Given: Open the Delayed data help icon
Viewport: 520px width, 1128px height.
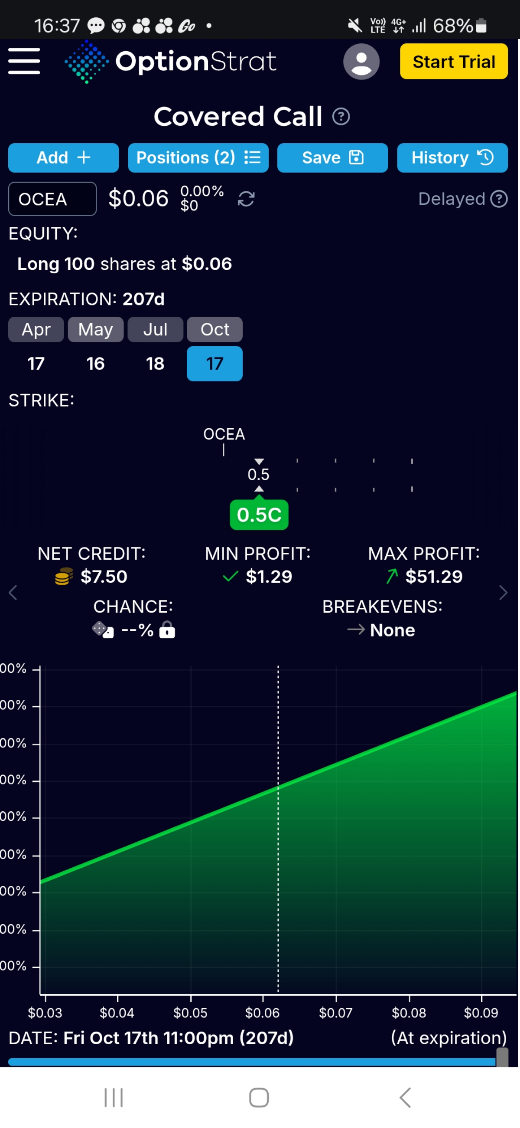Looking at the screenshot, I should click(499, 199).
